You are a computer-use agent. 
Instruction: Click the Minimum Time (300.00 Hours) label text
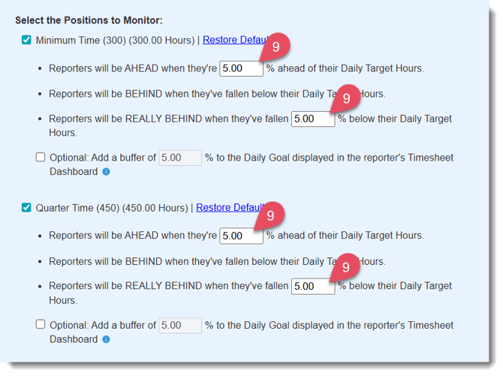[x=115, y=40]
